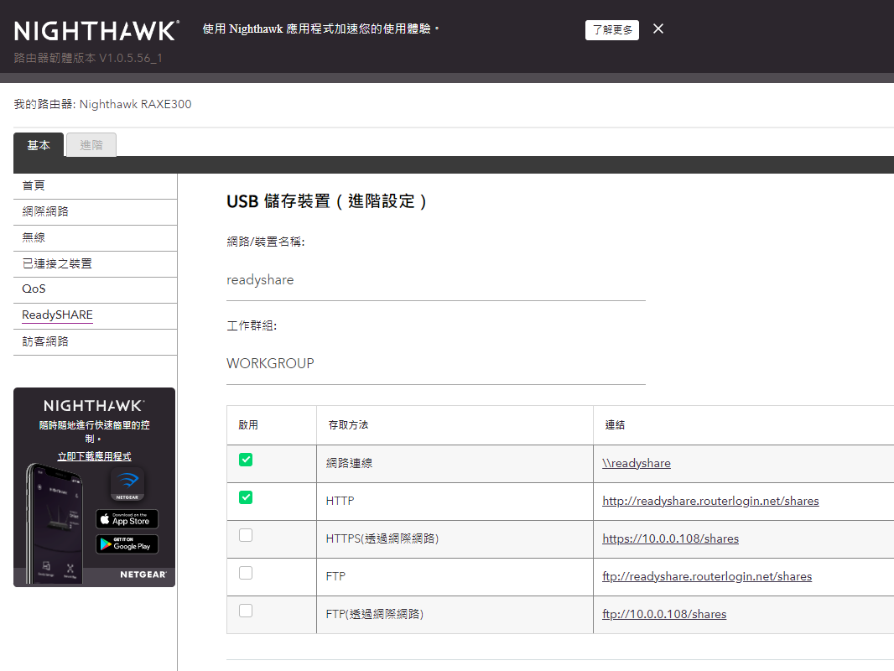Click the Google Play download badge
The width and height of the screenshot is (894, 671).
click(127, 544)
